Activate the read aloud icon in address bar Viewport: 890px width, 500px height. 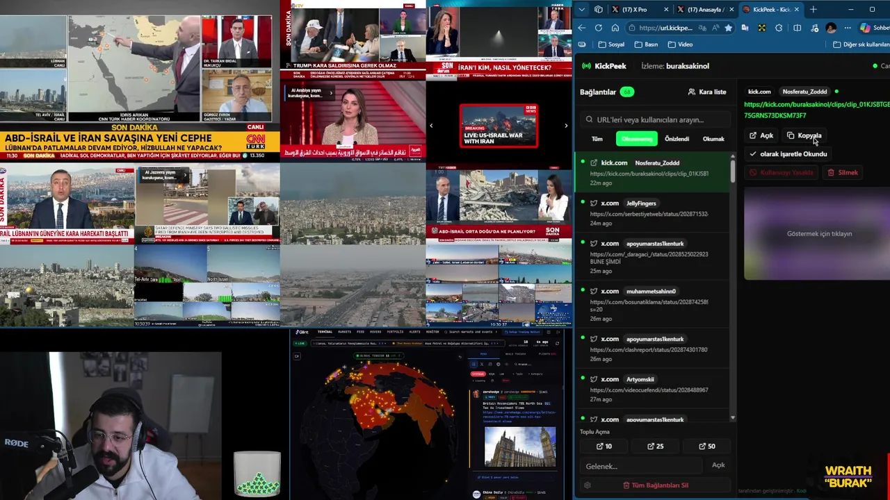point(715,28)
